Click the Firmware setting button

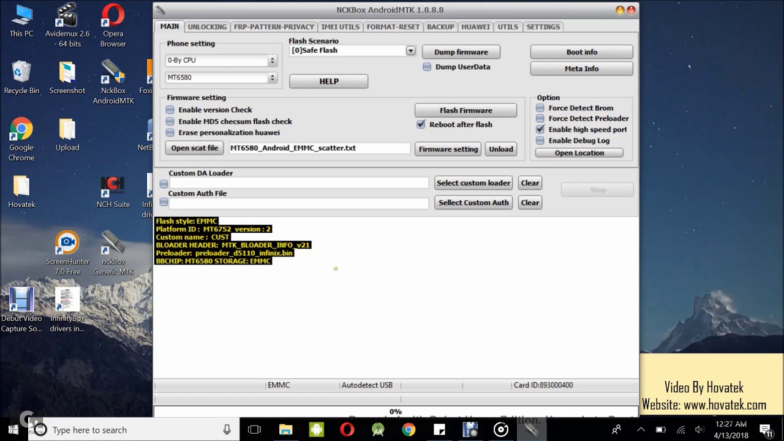pos(448,149)
